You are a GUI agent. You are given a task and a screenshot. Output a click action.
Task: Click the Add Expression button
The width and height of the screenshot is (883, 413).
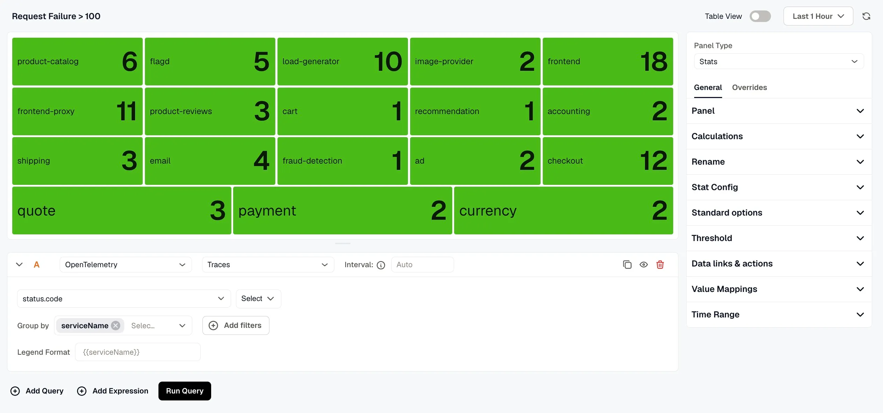[113, 391]
